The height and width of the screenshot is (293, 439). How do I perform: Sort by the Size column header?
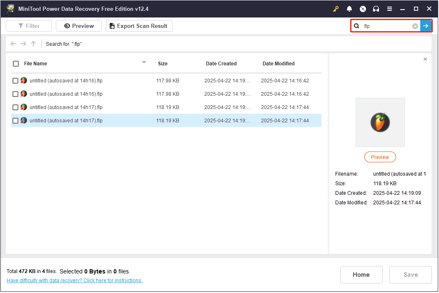(x=163, y=64)
